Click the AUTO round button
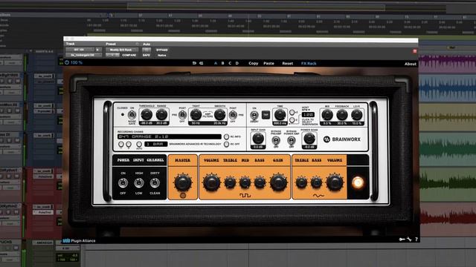476x267 pixels. (x=139, y=144)
